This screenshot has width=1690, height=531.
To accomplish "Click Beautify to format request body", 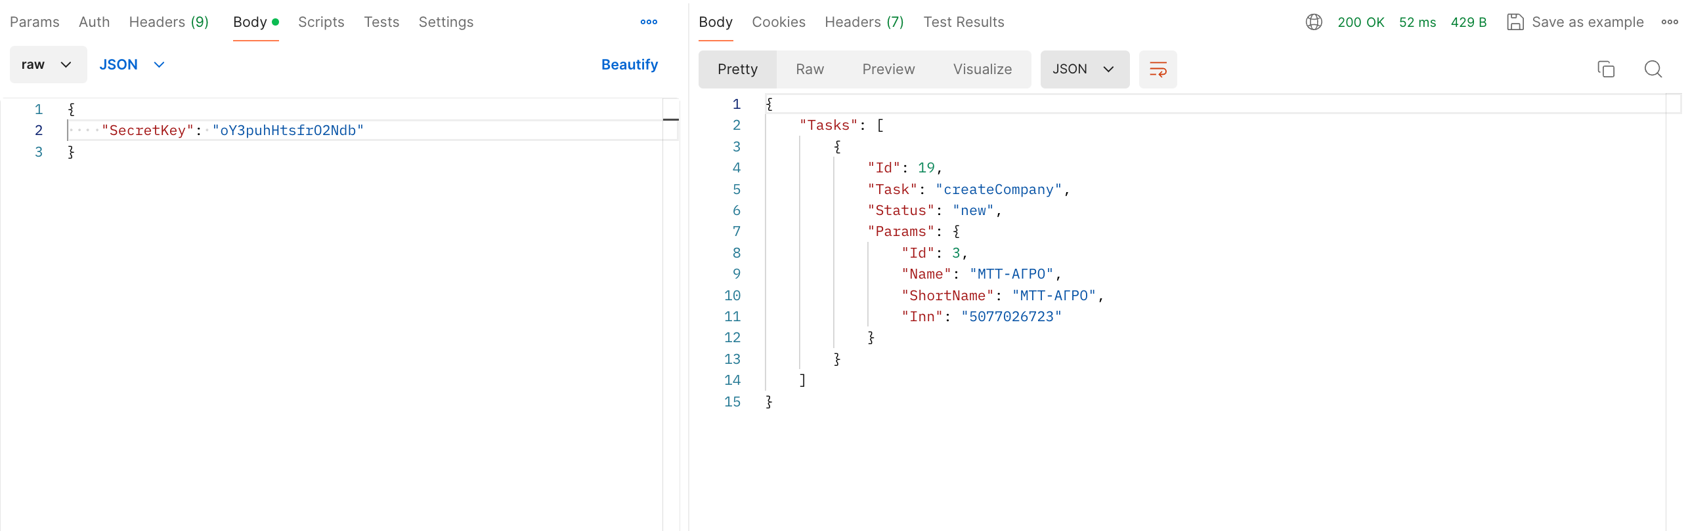I will (629, 65).
